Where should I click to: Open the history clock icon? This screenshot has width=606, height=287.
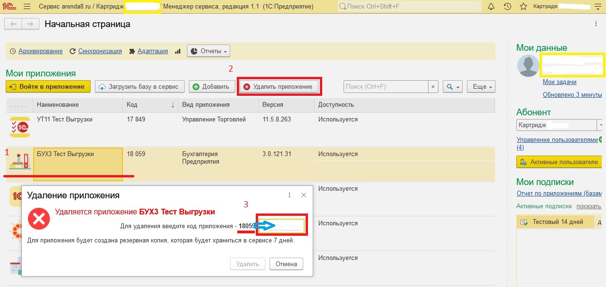click(x=507, y=7)
